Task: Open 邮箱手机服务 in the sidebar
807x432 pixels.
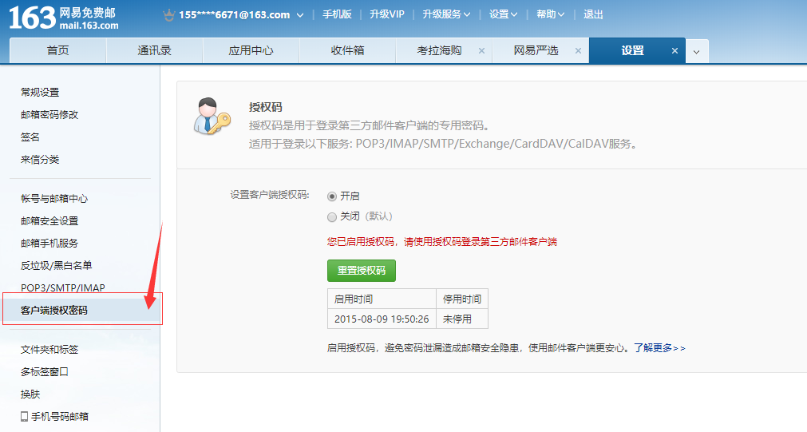Action: (x=49, y=243)
